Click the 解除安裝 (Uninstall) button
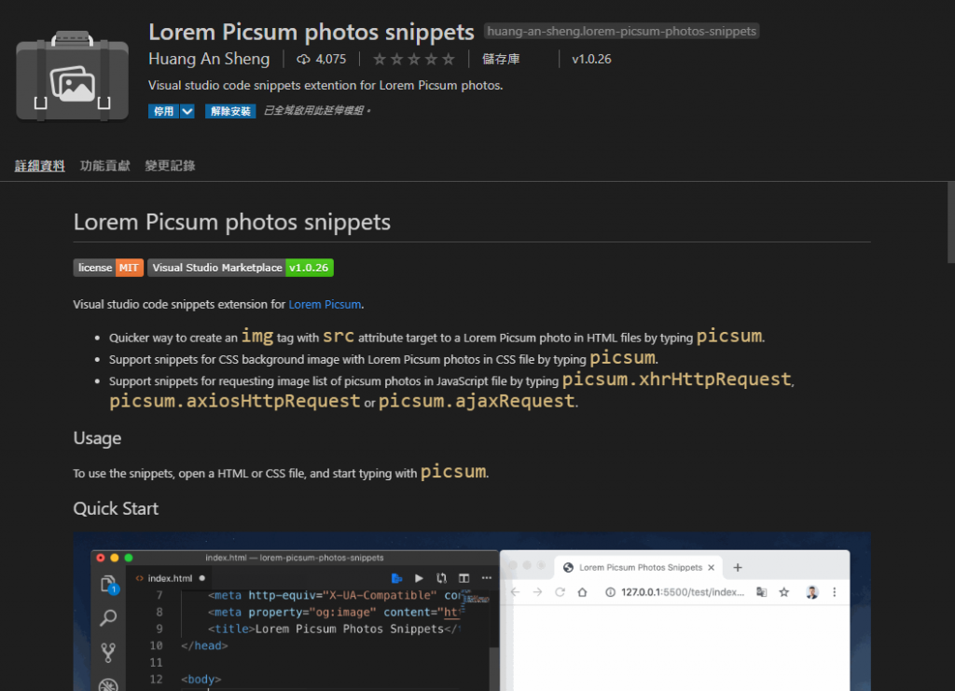Viewport: 955px width, 691px height. click(230, 111)
